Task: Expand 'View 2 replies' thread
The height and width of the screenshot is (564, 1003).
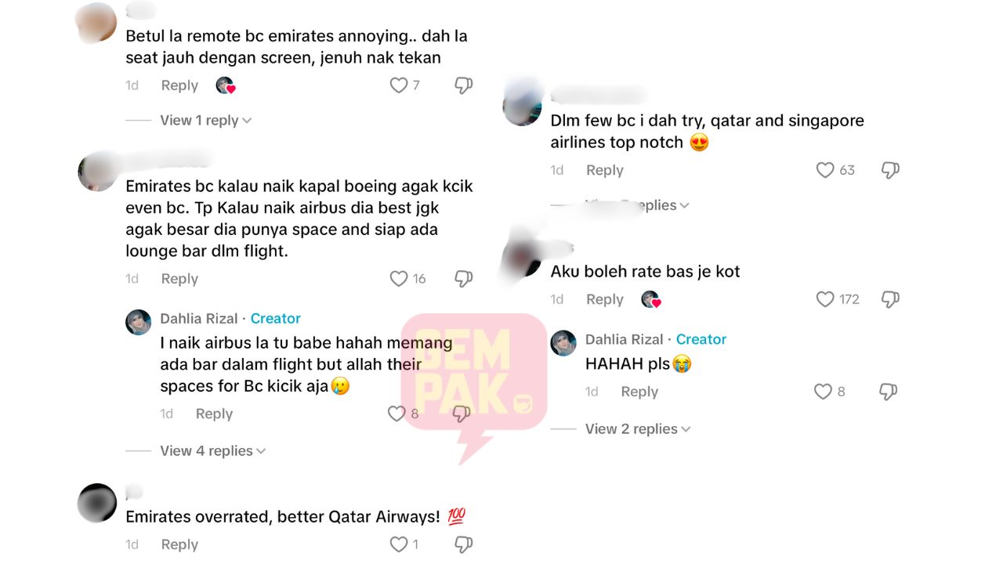Action: 638,428
